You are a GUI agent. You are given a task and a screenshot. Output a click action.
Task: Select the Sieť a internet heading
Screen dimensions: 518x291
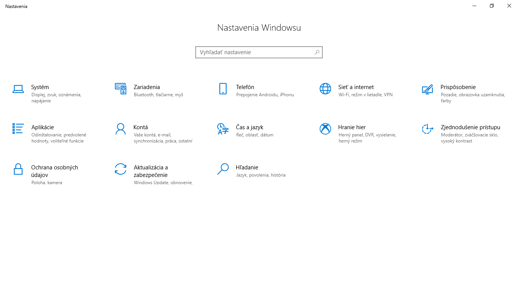pos(356,87)
